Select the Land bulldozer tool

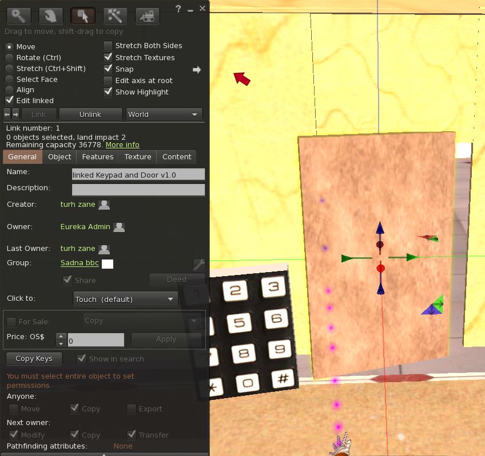click(x=147, y=15)
